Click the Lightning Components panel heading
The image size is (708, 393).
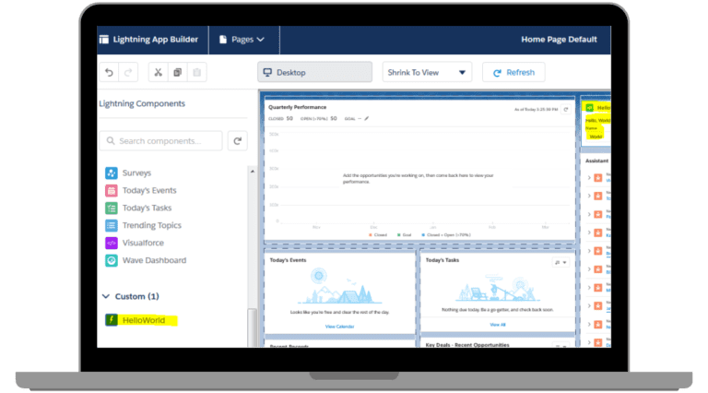click(142, 103)
